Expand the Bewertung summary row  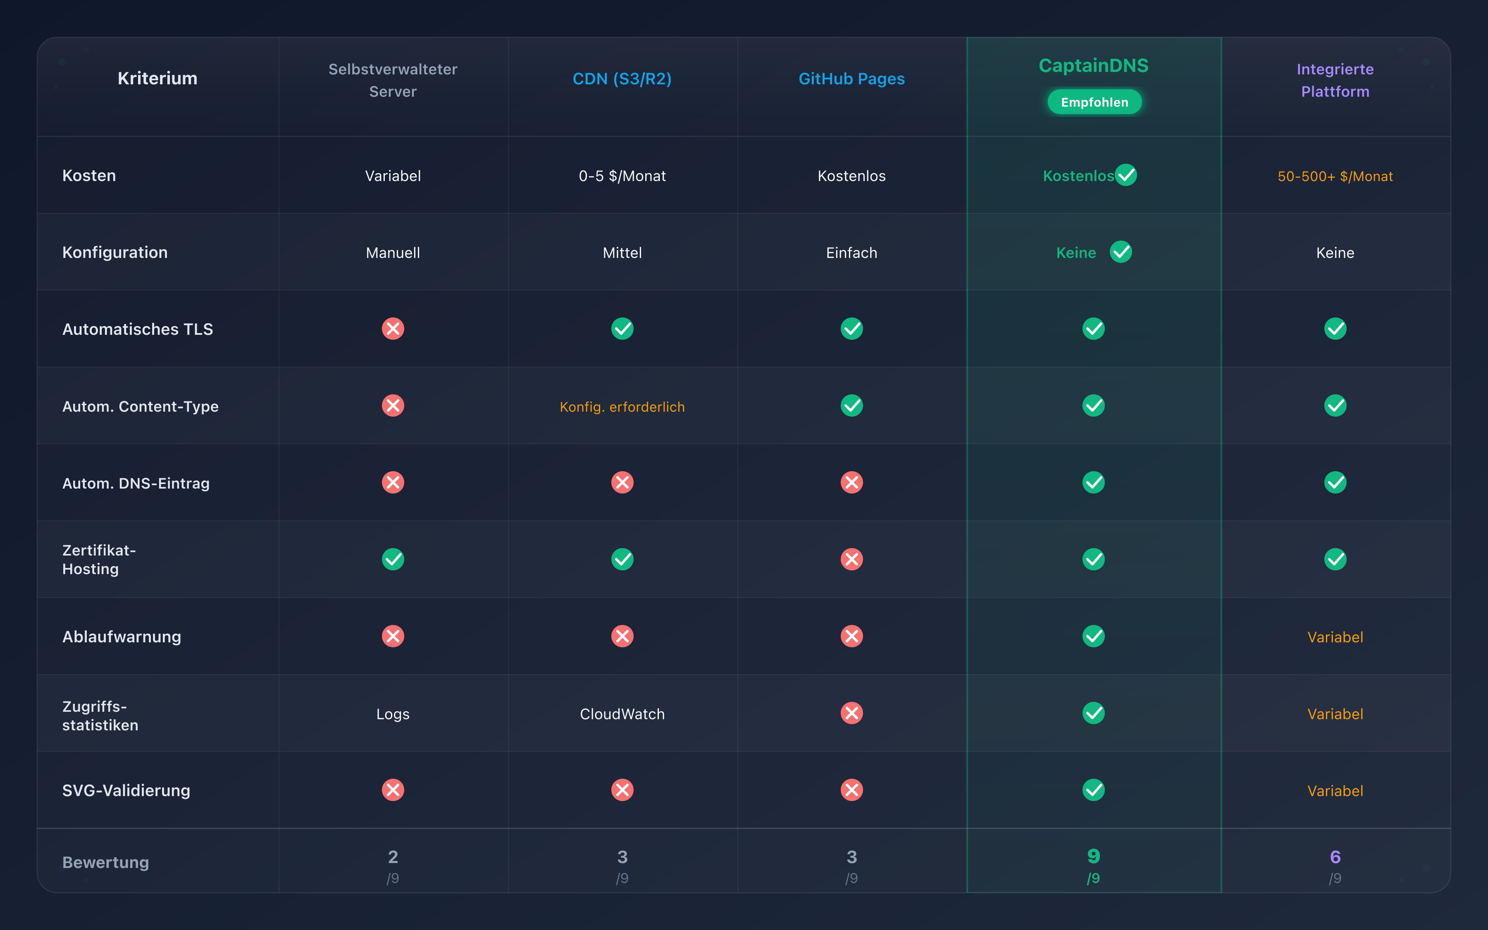click(105, 862)
